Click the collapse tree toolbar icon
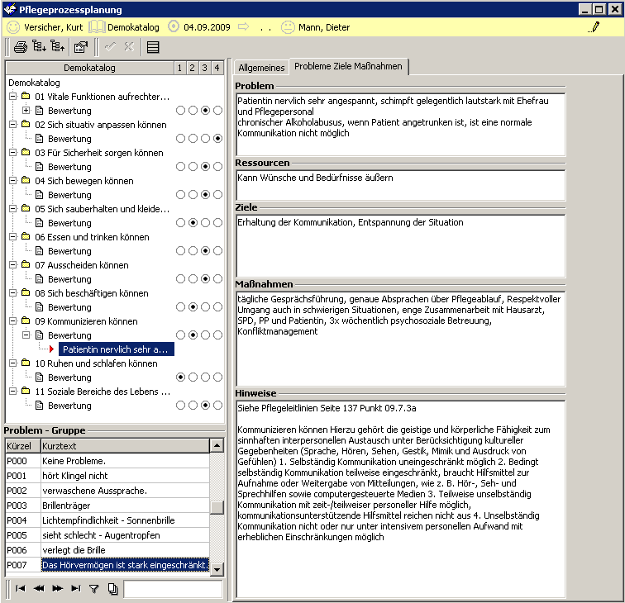 tap(57, 47)
